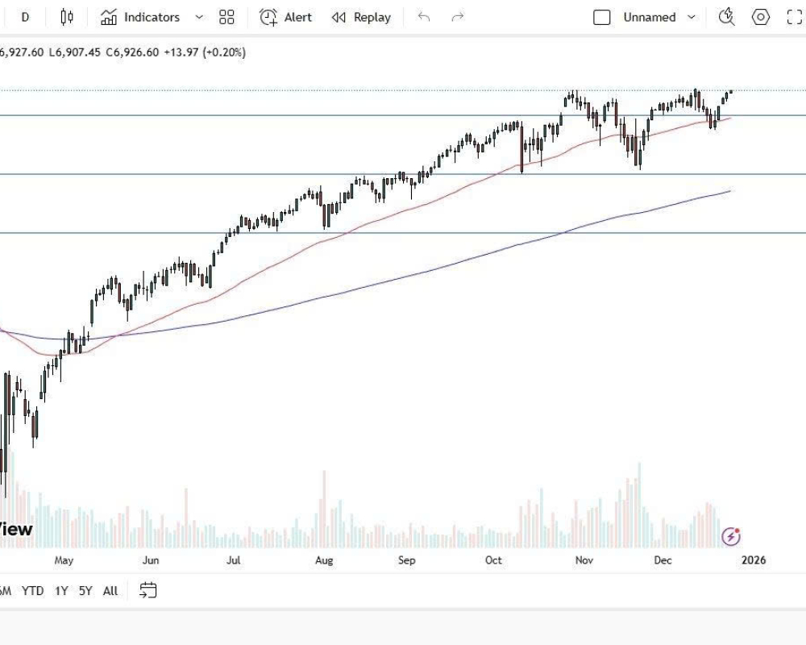Set chart range to All
Screen dimensions: 806x645
point(110,591)
